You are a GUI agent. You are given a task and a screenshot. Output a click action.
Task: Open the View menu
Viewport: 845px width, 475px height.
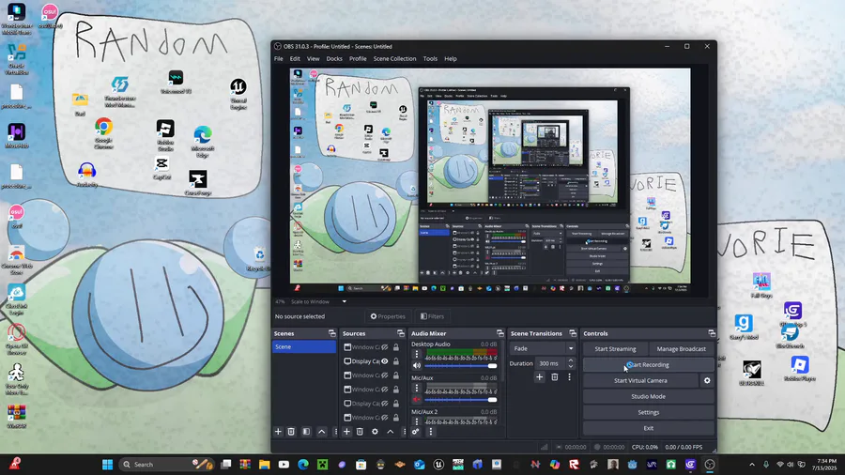click(313, 59)
